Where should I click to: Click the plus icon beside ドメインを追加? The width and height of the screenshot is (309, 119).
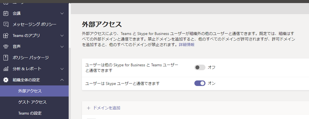(x=89, y=108)
